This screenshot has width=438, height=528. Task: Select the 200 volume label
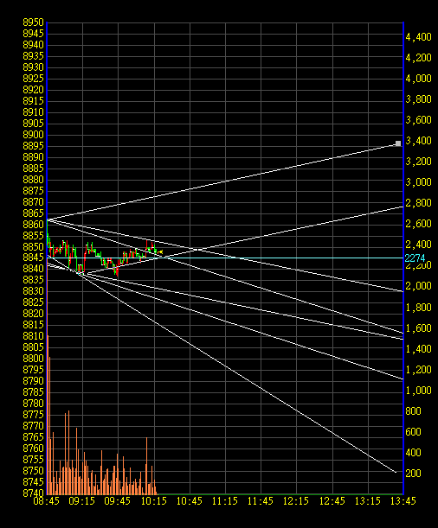tap(414, 474)
